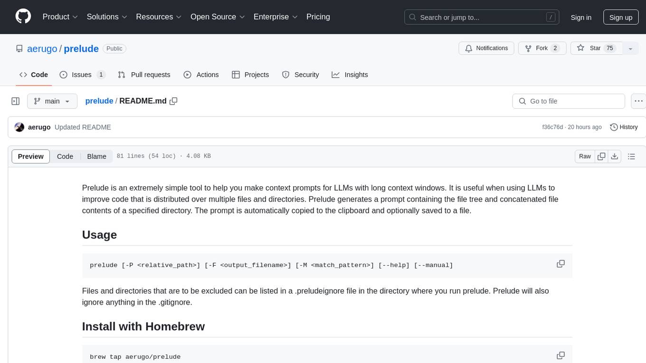646x363 pixels.
Task: Open commit f36c76d
Action: pos(552,127)
